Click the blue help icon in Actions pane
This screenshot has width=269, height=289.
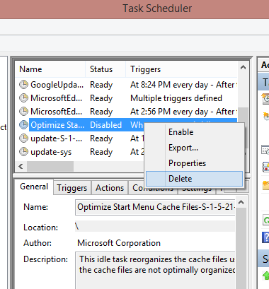click(265, 237)
